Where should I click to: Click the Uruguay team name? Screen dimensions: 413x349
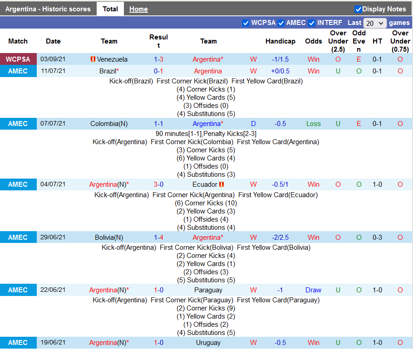[208, 343]
